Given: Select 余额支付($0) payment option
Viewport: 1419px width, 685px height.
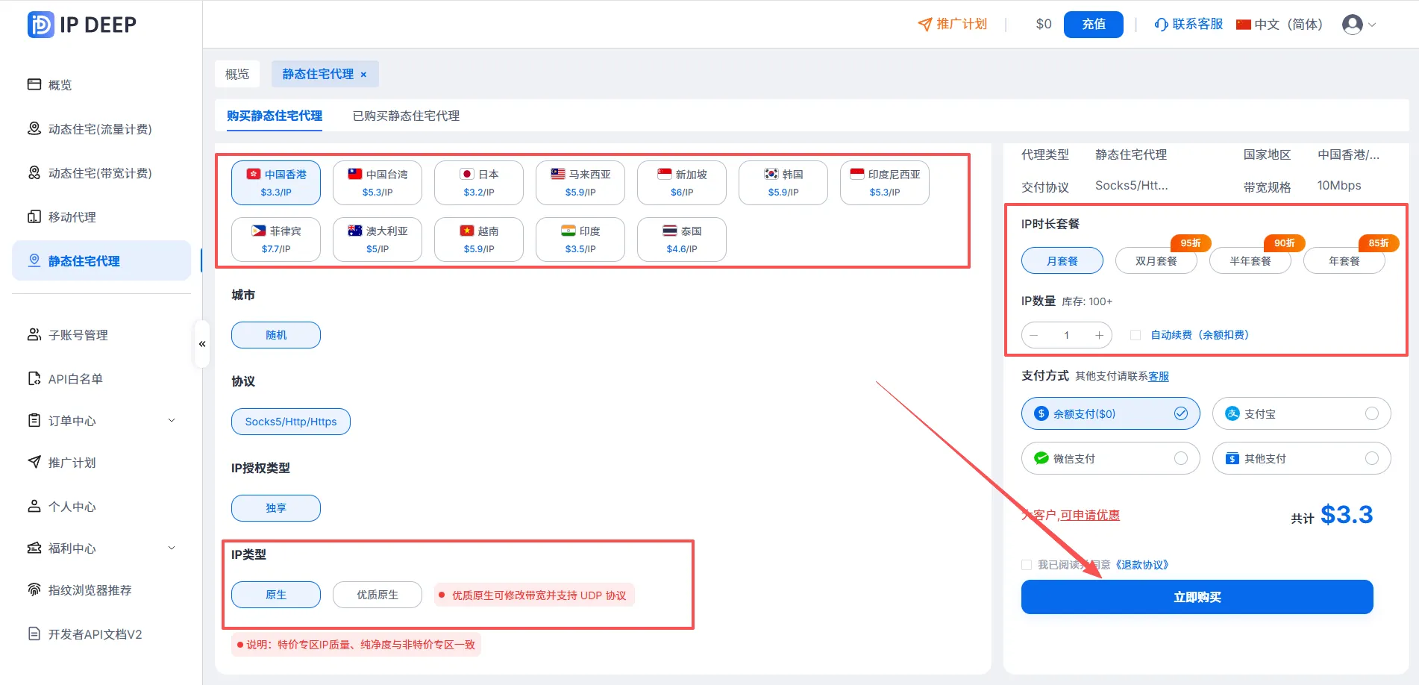Looking at the screenshot, I should 1111,413.
